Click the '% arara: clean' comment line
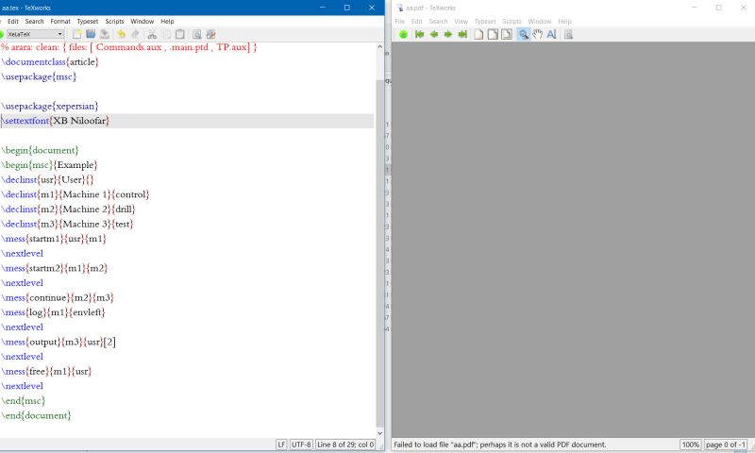 click(128, 47)
